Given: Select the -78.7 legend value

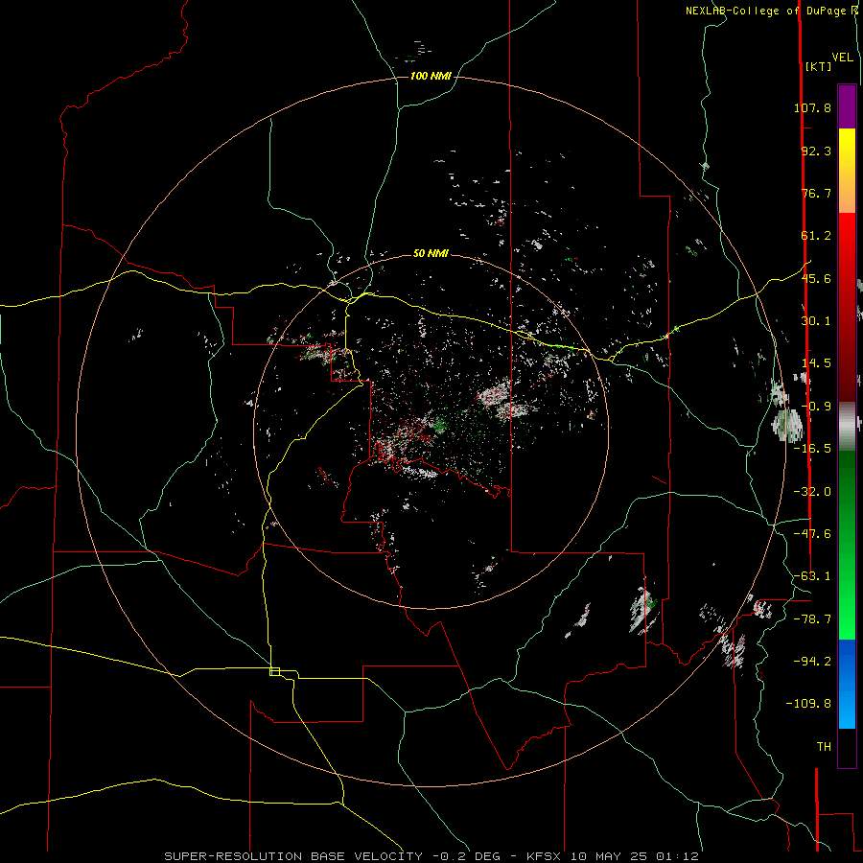Looking at the screenshot, I should click(812, 619).
